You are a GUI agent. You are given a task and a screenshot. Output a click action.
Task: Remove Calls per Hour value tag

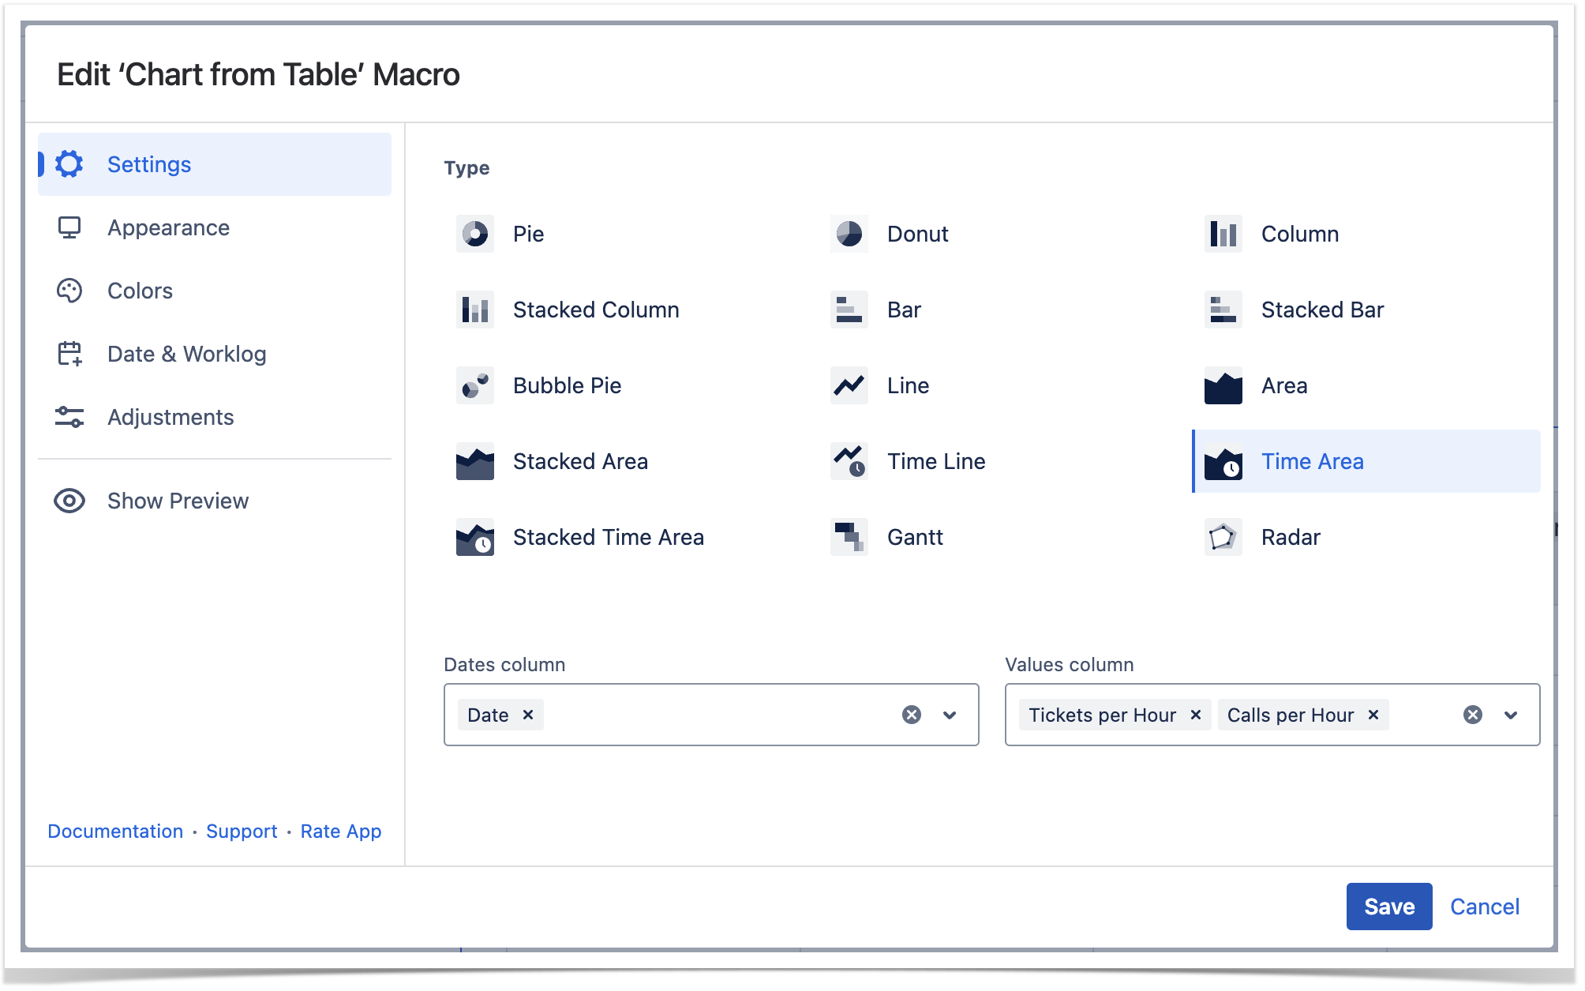(1373, 715)
